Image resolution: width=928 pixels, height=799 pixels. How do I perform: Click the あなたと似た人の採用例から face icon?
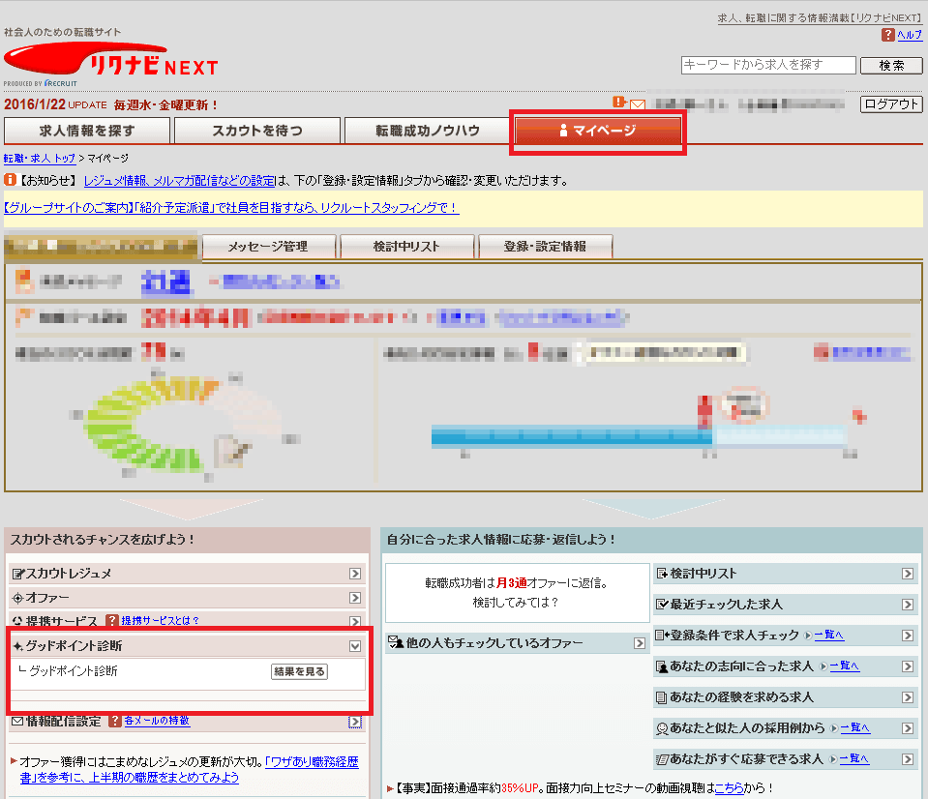662,728
